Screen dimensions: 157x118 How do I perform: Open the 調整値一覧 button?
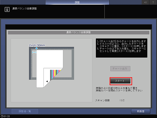pos(25,111)
